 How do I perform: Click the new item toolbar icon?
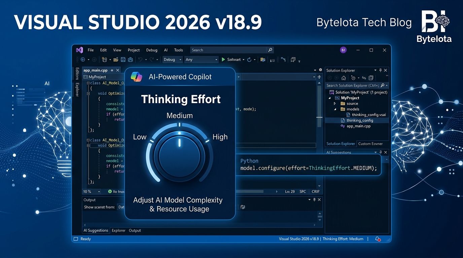click(104, 59)
